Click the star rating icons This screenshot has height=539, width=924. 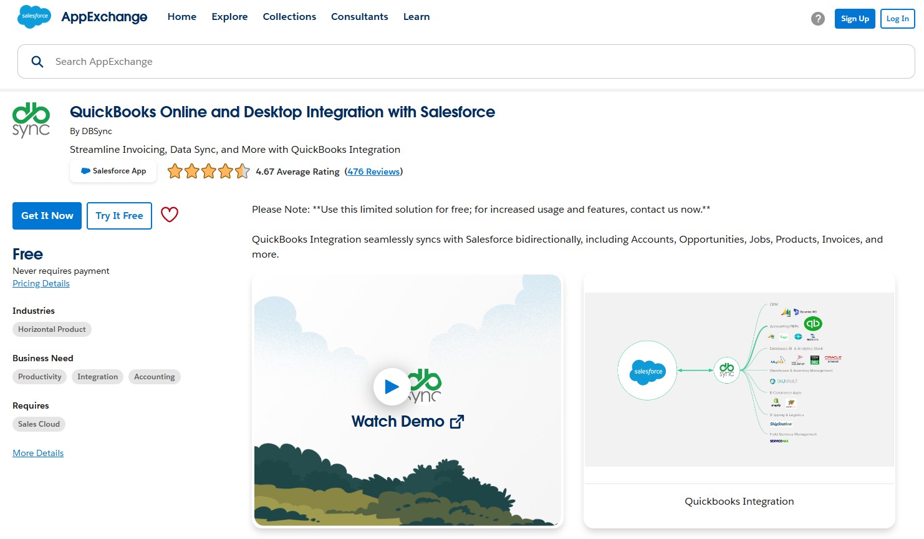point(208,171)
